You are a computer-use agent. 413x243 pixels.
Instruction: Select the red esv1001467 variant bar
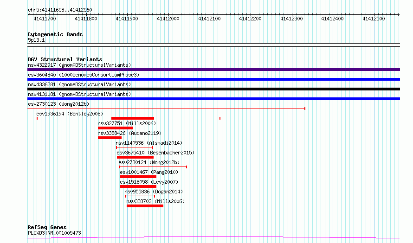(138, 177)
